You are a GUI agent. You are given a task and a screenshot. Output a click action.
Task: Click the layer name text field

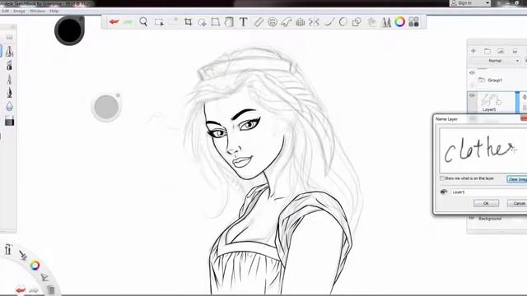pyautogui.click(x=488, y=192)
